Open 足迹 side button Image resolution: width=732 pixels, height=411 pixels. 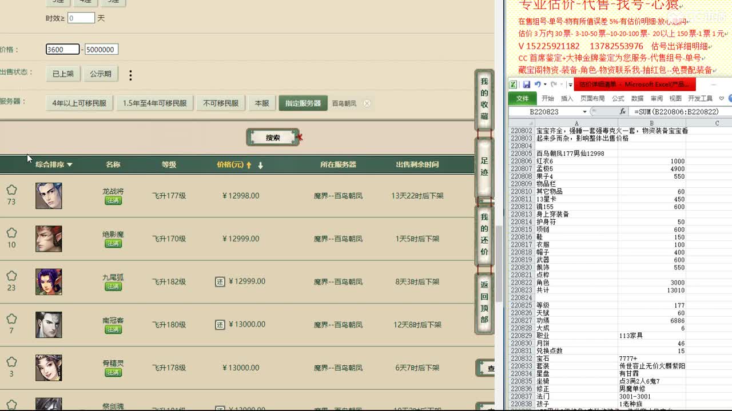(x=484, y=166)
